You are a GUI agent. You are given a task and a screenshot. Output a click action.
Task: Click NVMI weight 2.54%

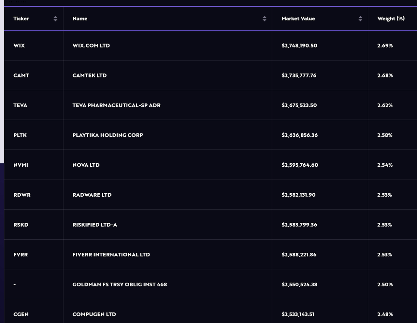click(385, 165)
